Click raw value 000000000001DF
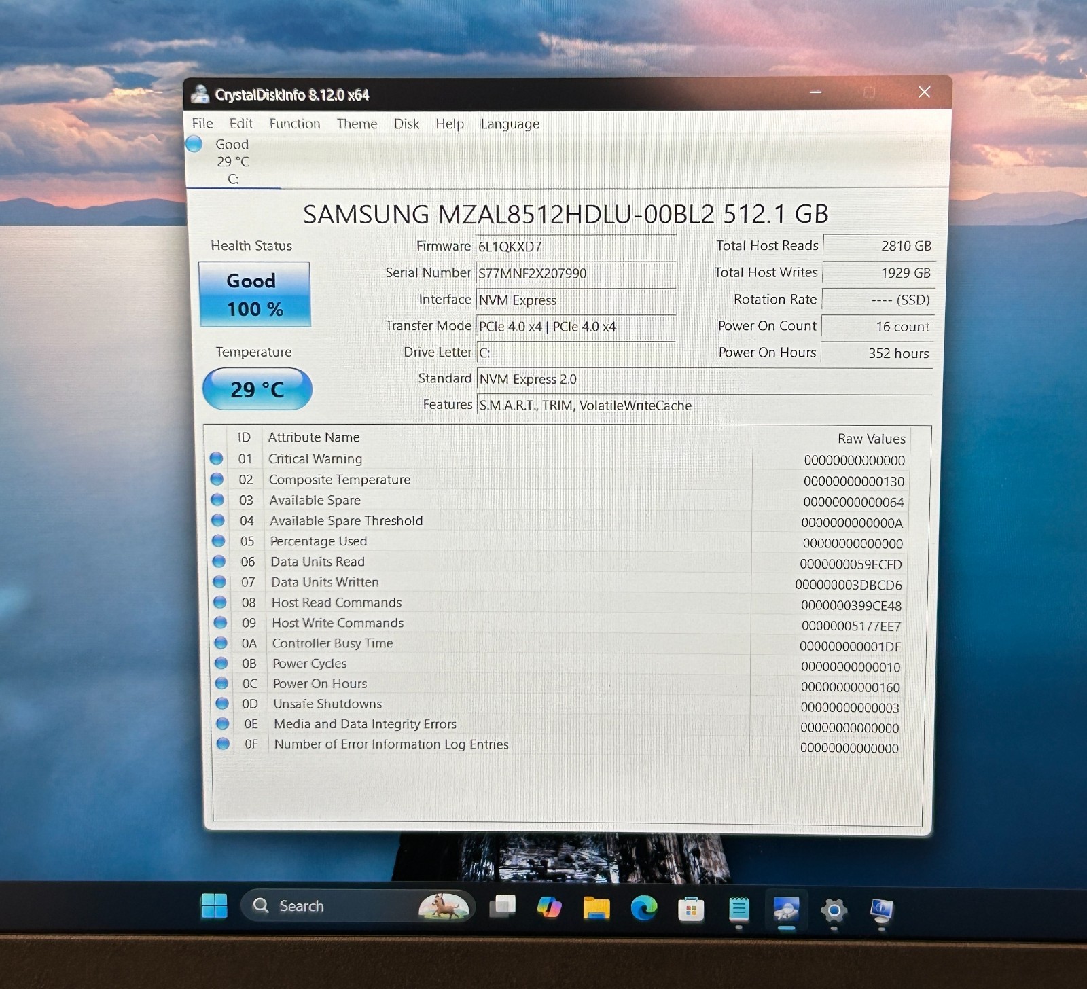1087x989 pixels. 850,647
